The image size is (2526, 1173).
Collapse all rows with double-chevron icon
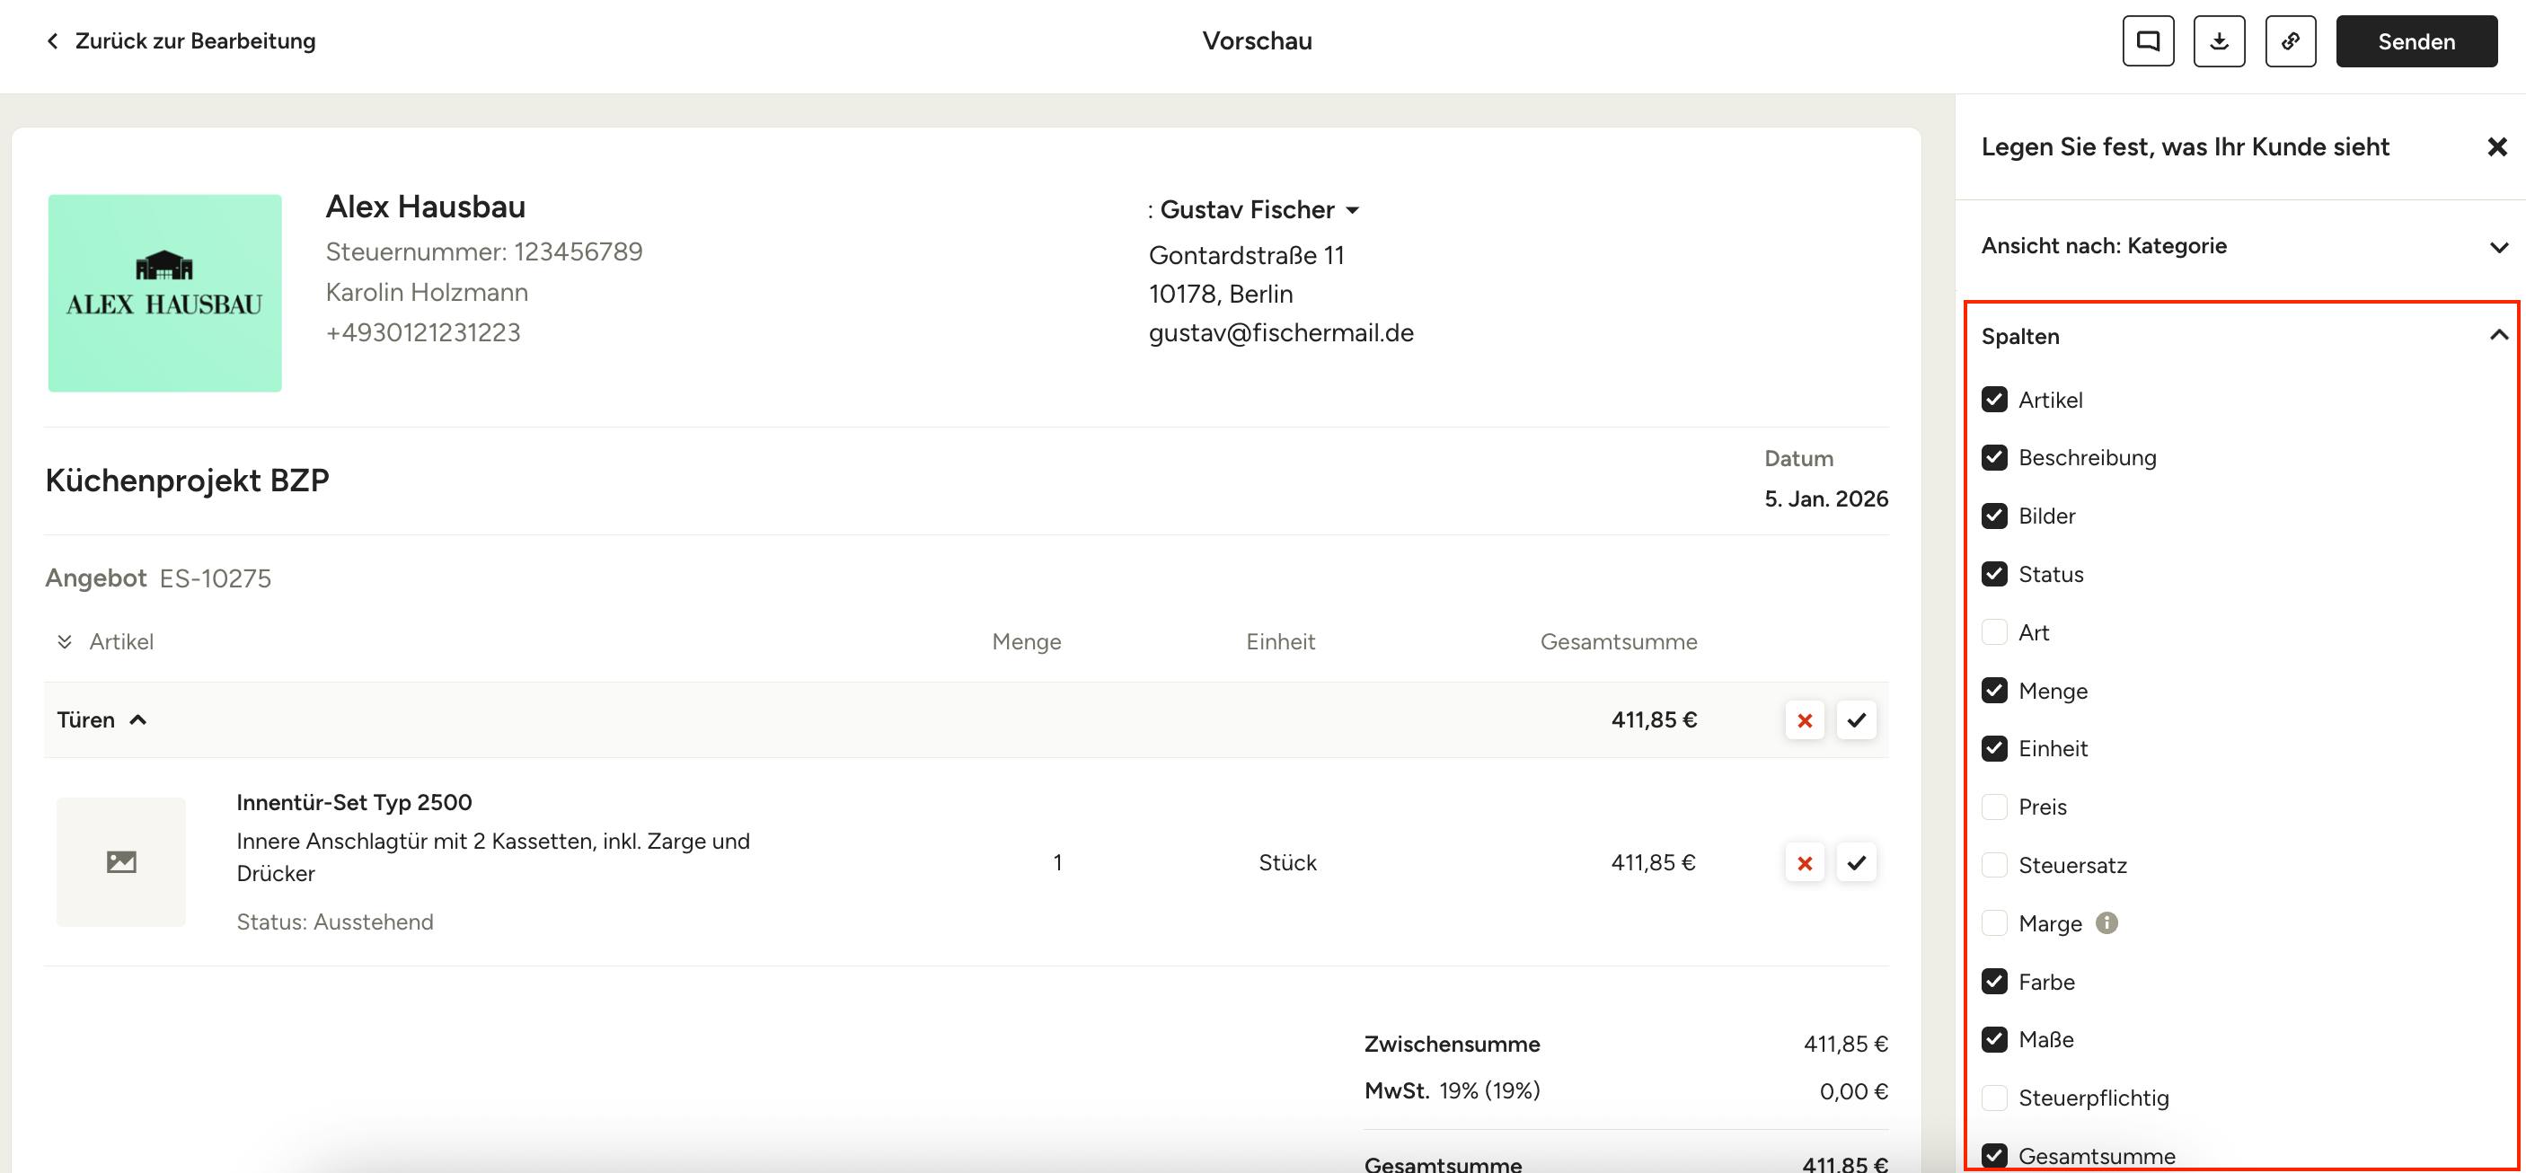65,641
